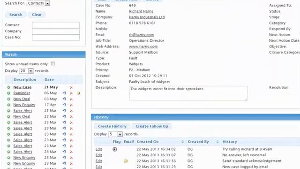The image size is (300, 169).
Task: Click clock flag icon on 16:34:02 history row
Action: [115, 149]
